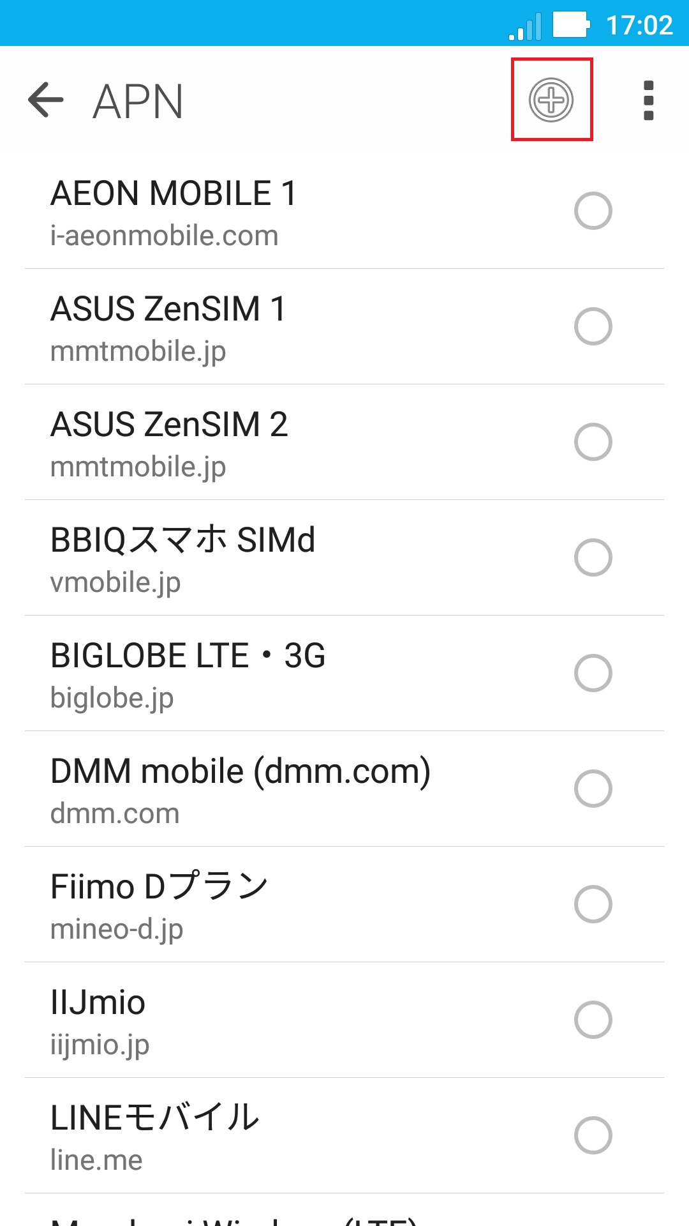Image resolution: width=689 pixels, height=1226 pixels.
Task: Tap the add new APN plus icon
Action: (x=551, y=100)
